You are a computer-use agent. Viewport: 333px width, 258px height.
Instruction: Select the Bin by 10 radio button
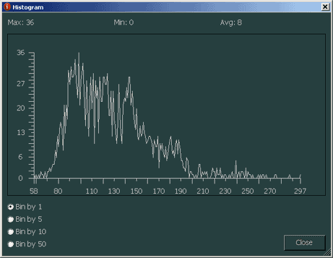point(10,231)
